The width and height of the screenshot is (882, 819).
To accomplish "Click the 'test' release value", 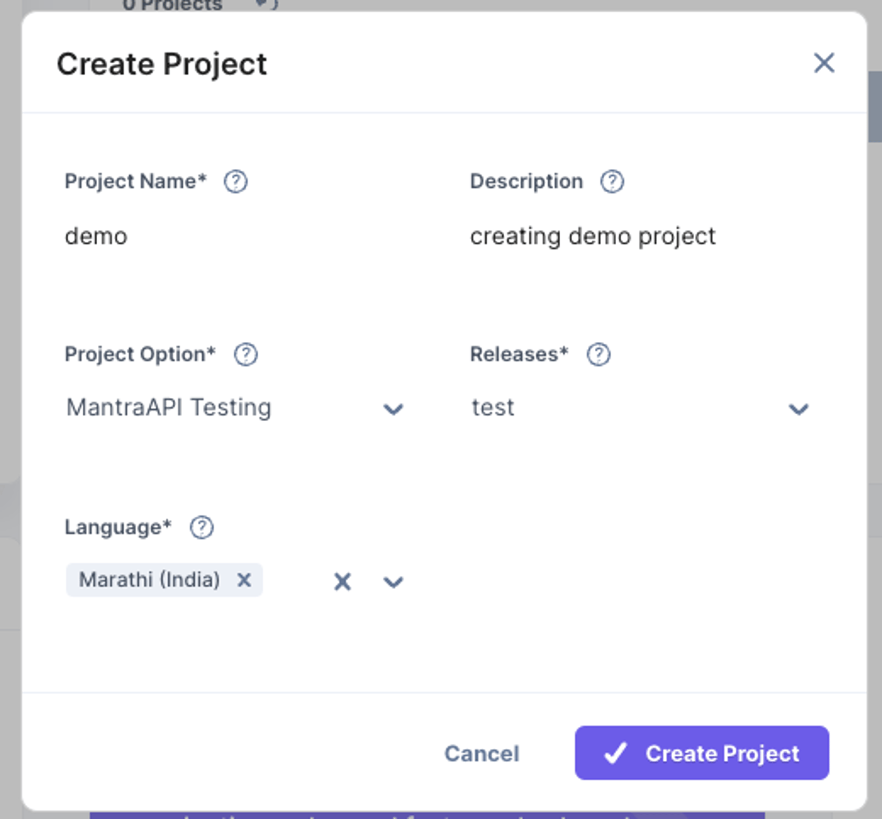I will tap(493, 407).
